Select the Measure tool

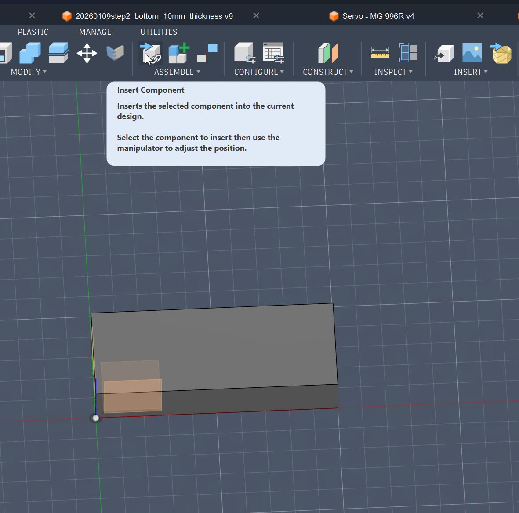click(380, 53)
